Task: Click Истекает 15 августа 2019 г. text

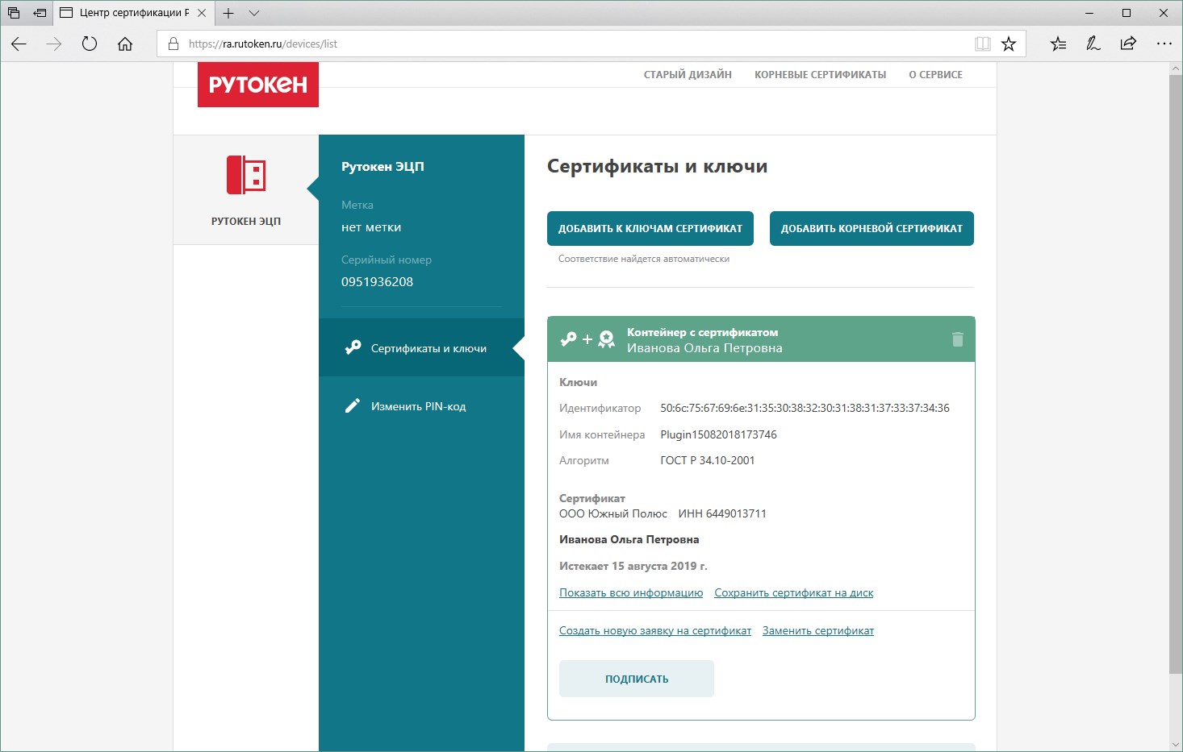Action: (x=633, y=566)
